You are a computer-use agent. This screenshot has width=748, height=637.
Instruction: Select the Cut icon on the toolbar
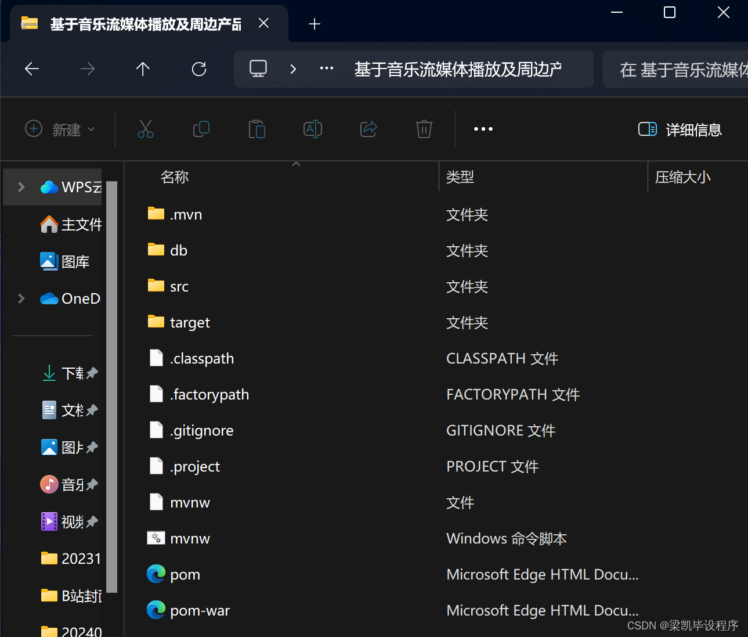pos(146,129)
